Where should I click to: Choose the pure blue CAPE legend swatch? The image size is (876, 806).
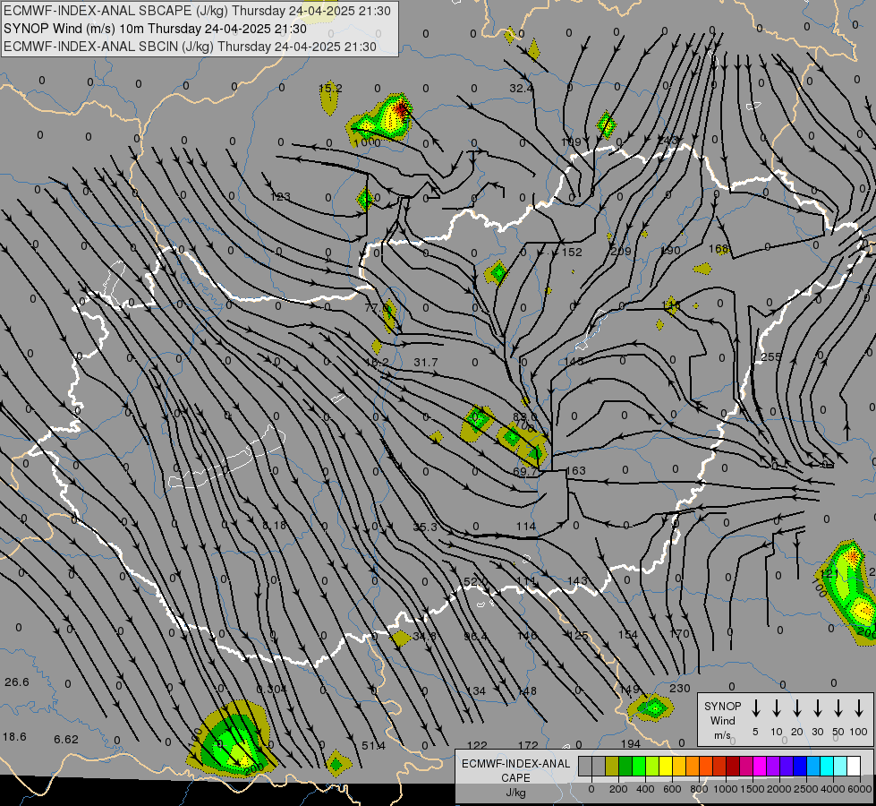[799, 767]
